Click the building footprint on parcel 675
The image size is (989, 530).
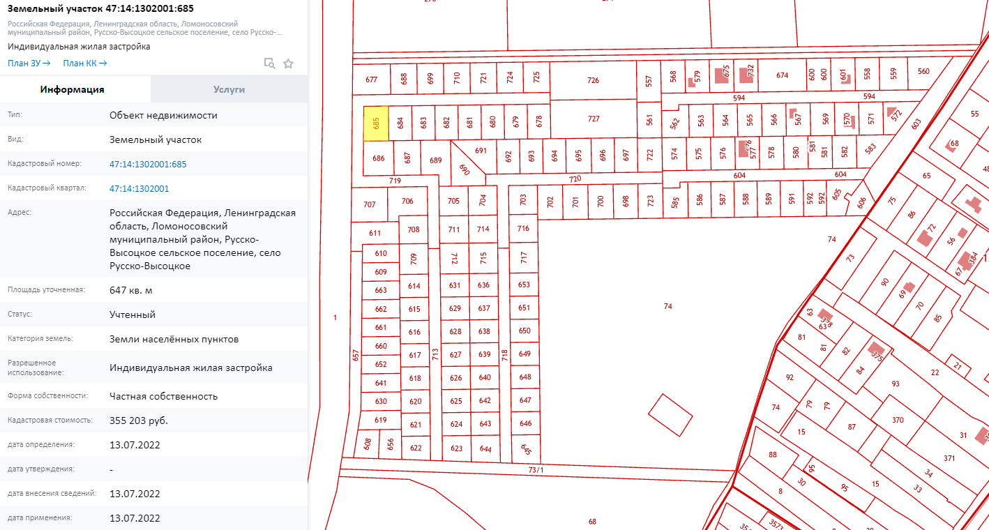pos(722,75)
